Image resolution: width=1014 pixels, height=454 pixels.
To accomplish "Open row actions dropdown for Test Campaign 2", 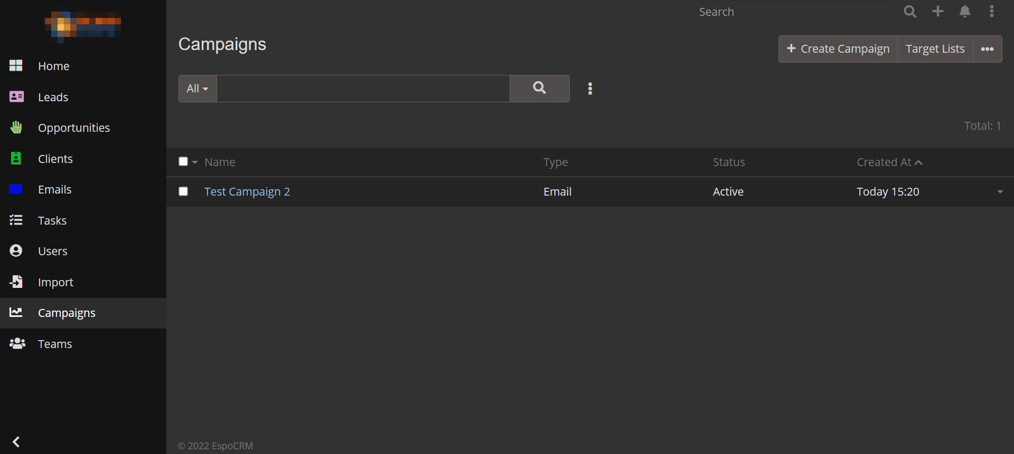I will point(1000,192).
